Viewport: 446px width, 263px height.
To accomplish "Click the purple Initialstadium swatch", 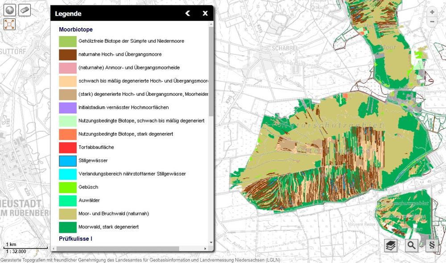I will pos(68,108).
